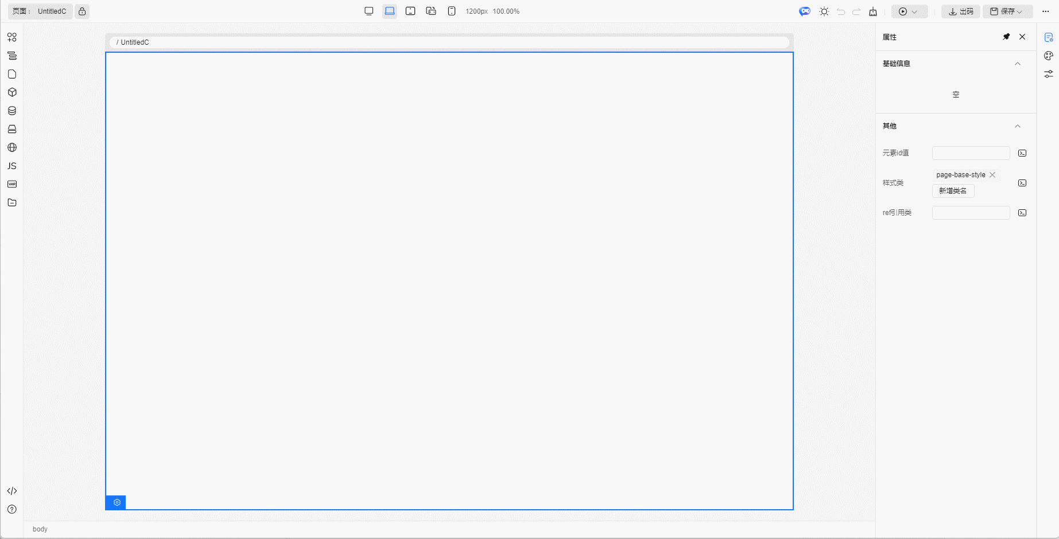Remove the page-base-style class tag
Screen dimensions: 1059x539
tap(992, 175)
